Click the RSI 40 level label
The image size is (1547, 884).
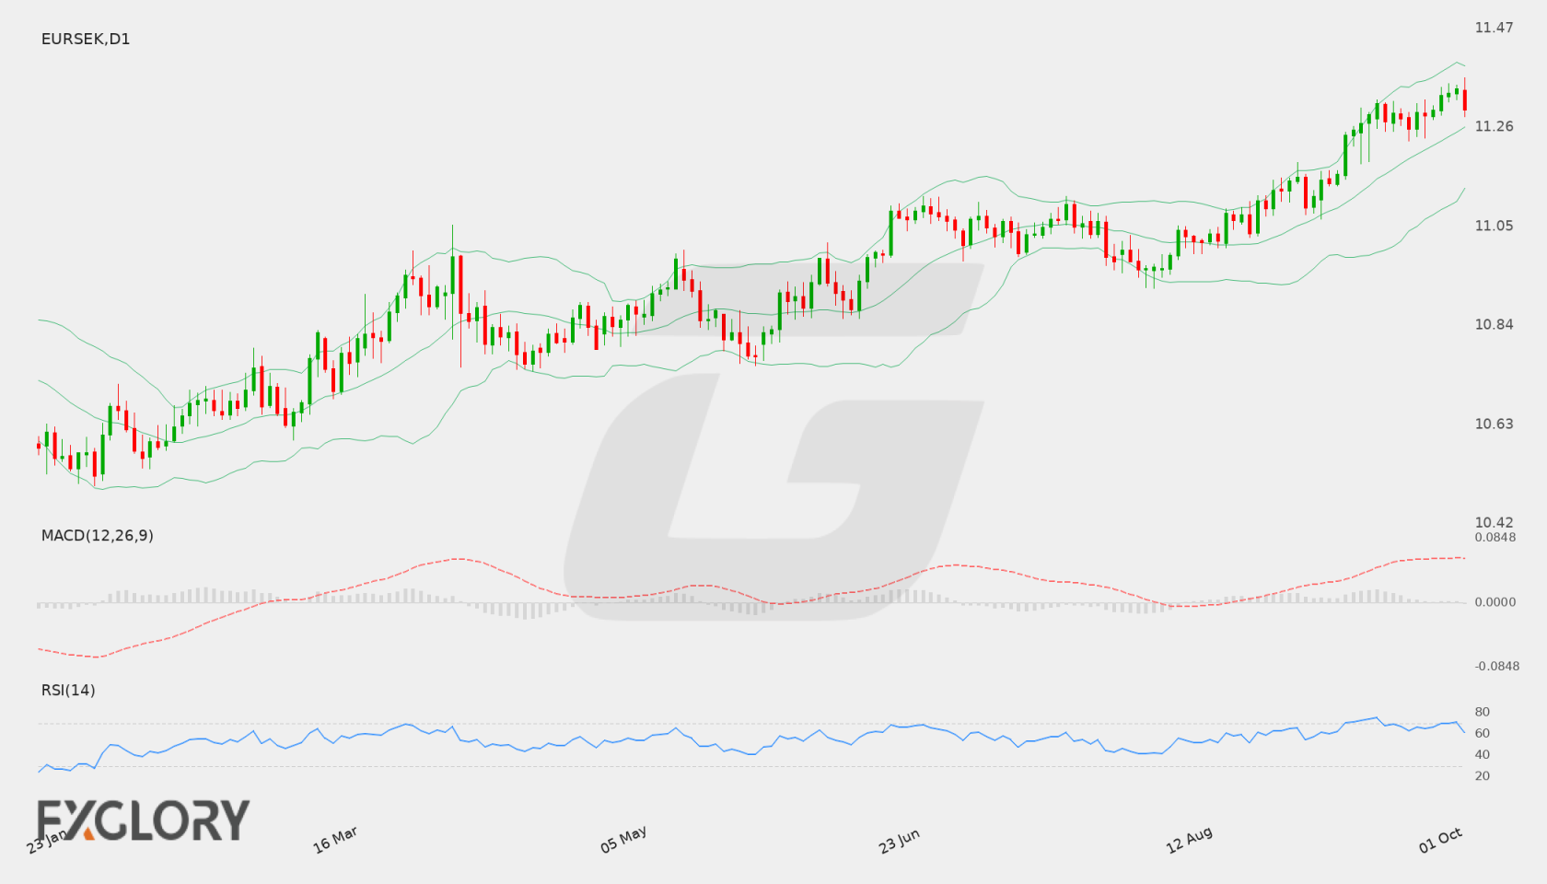(1483, 754)
